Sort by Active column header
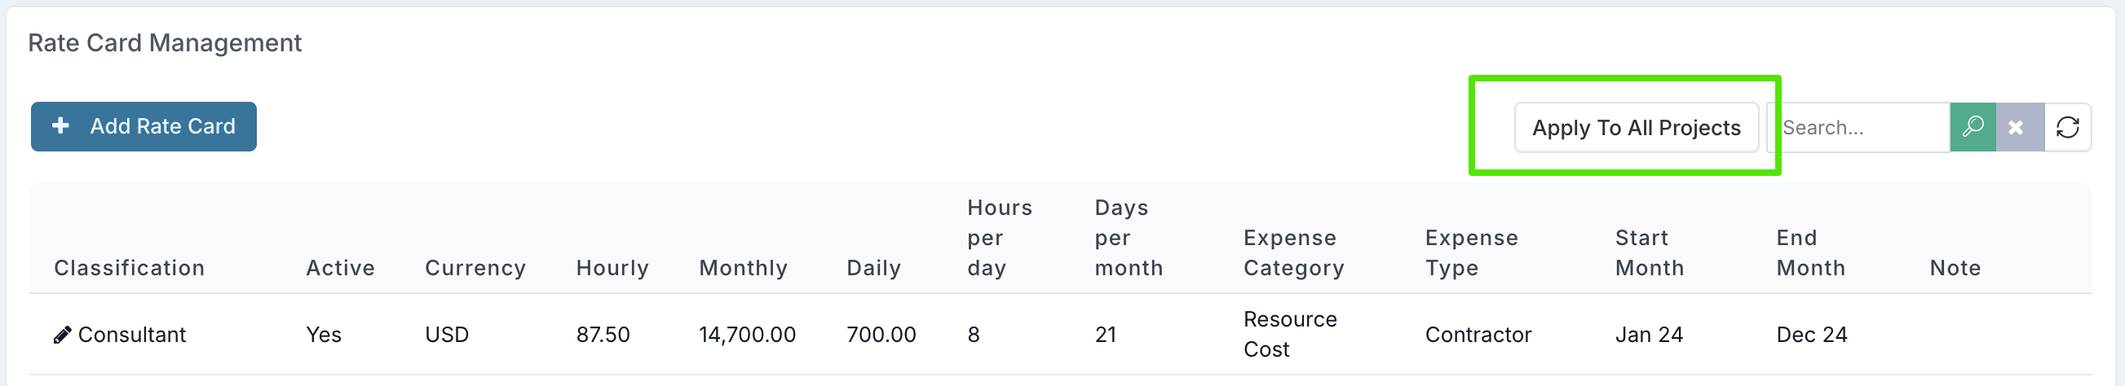2125x386 pixels. [x=340, y=268]
